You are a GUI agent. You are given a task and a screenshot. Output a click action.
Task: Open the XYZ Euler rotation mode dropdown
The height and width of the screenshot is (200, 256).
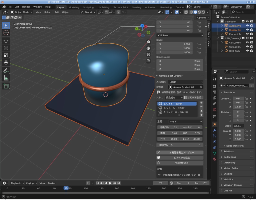click(180, 35)
